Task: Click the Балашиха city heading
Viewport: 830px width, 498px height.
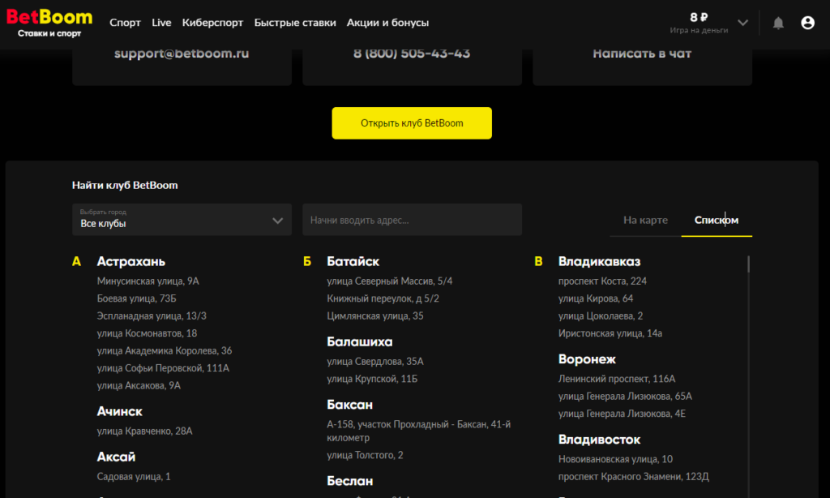Action: [359, 342]
